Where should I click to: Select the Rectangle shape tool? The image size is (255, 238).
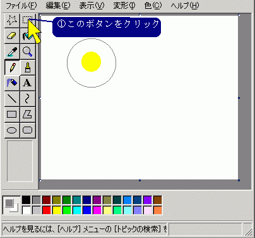12,115
